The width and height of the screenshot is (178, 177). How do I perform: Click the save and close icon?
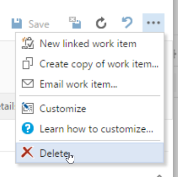click(x=75, y=23)
